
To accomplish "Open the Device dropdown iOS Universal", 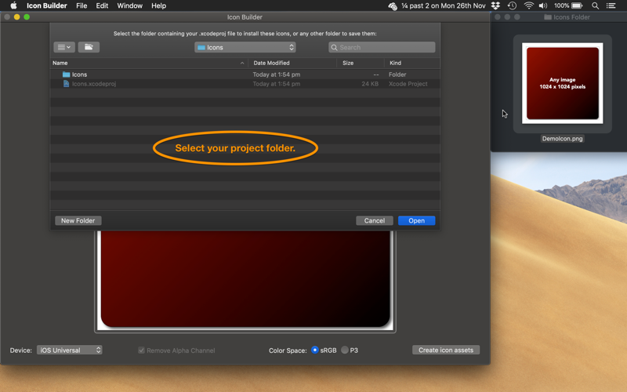I will point(70,350).
